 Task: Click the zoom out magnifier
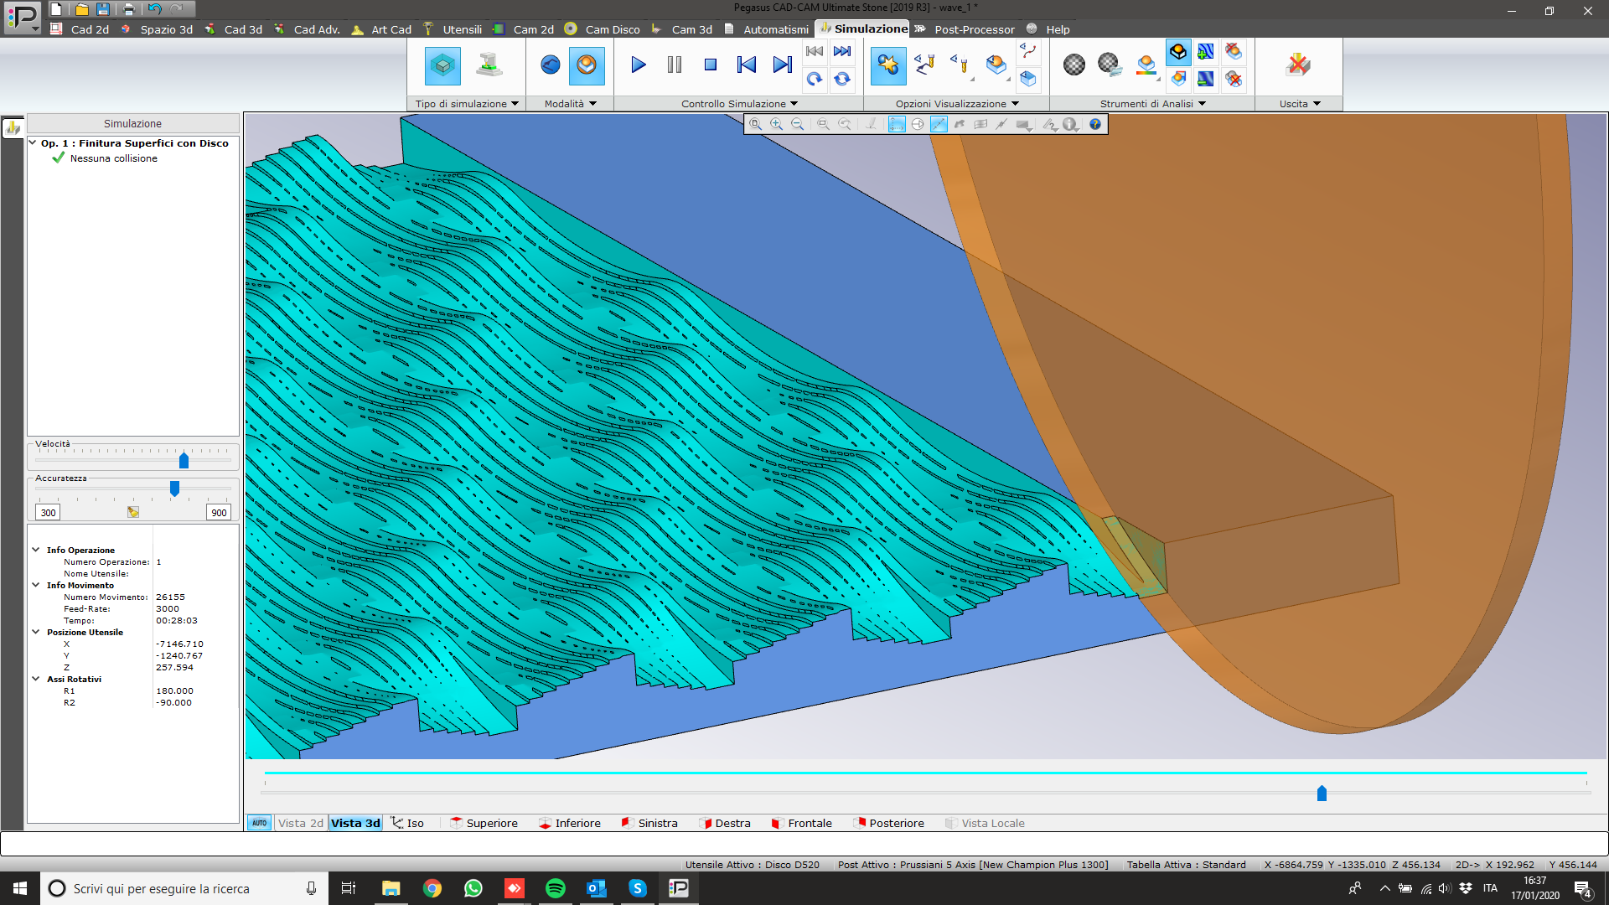(x=797, y=124)
